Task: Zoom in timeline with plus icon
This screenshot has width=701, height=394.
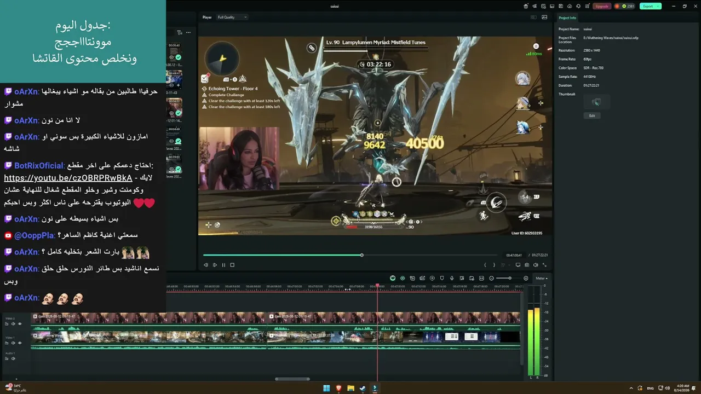Action: pos(526,278)
